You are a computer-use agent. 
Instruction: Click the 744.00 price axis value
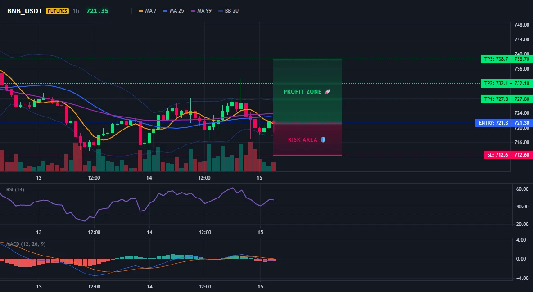522,40
